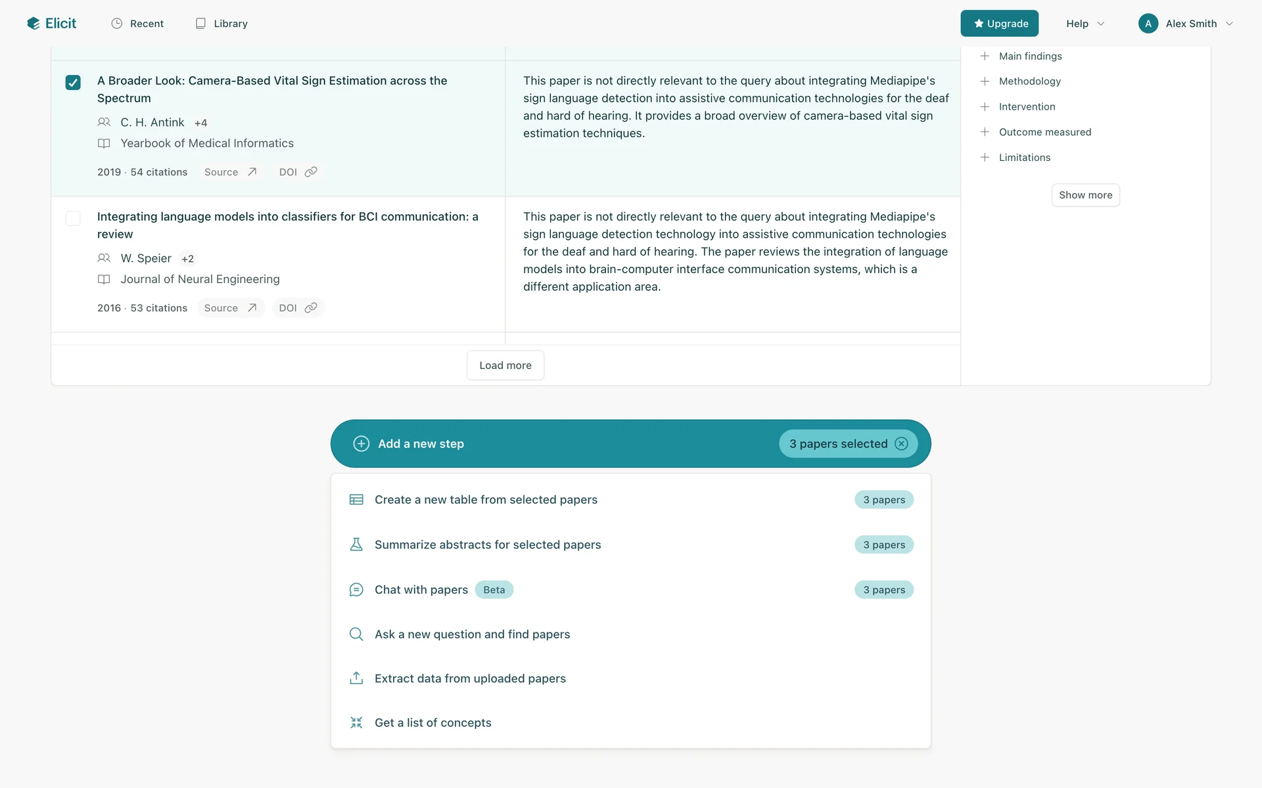Choose Create a new table from selected papers

tap(486, 500)
